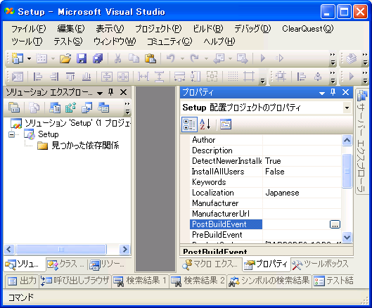Click Solution Explorer horizontal scrollbar thumb
Viewport: 372px width, 308px height.
coord(60,250)
